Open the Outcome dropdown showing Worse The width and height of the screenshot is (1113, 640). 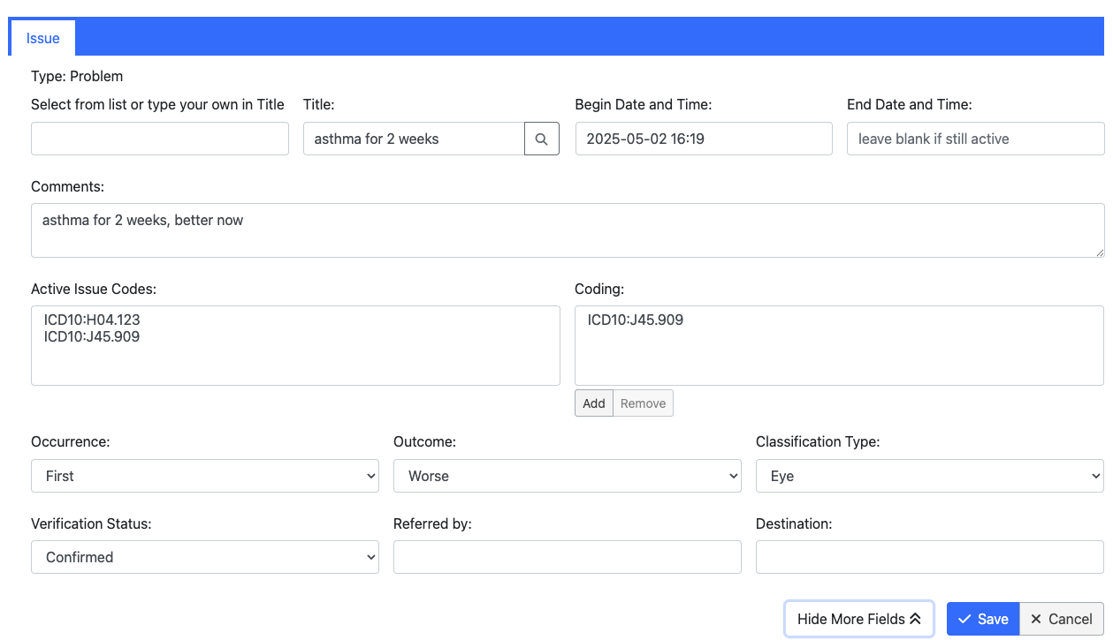pyautogui.click(x=568, y=476)
